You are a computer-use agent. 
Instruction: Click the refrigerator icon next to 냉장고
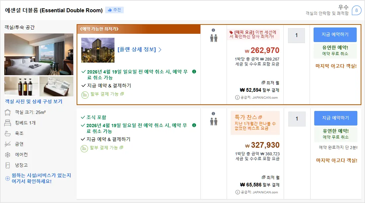[8, 165]
